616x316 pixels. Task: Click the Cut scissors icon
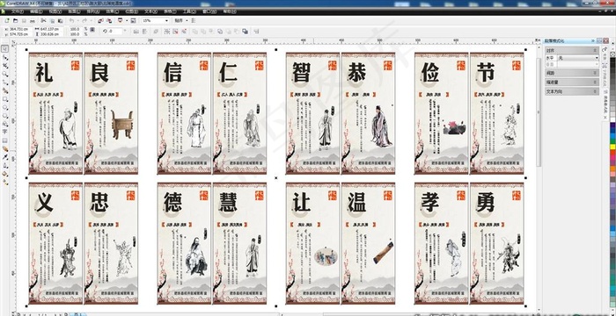click(43, 20)
